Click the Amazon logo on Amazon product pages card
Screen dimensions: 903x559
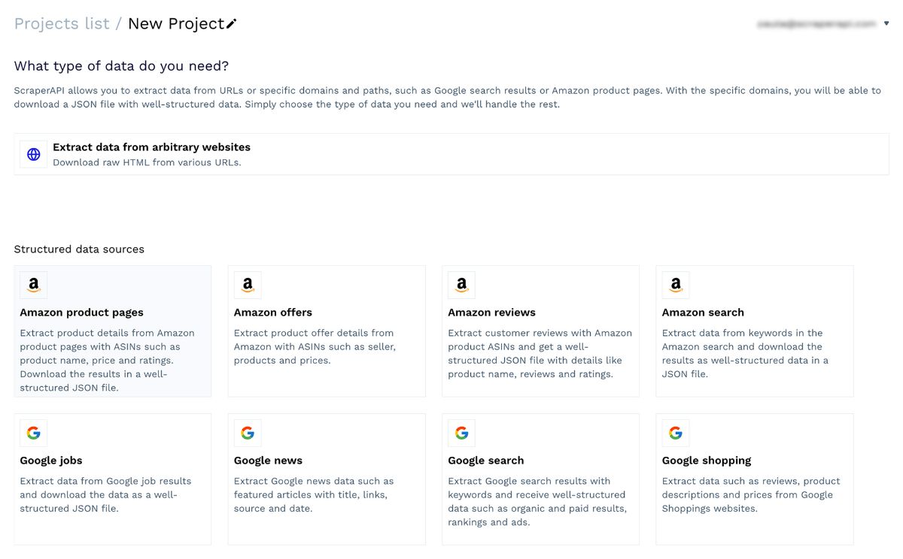(x=33, y=286)
